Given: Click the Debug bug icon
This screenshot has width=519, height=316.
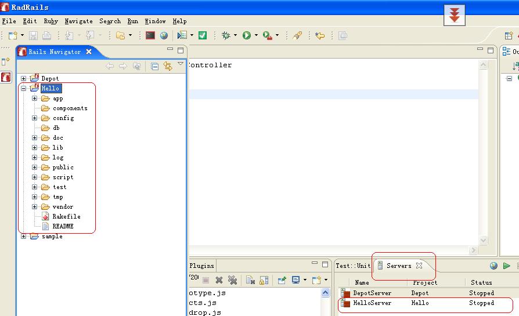Looking at the screenshot, I should (226, 35).
